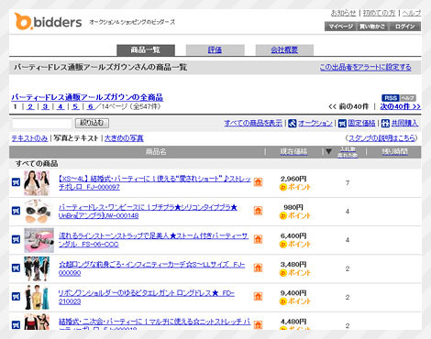Image resolution: width=431 pixels, height=339 pixels.
Task: Click cart icon for infinity cardigan row
Action: tap(16, 268)
